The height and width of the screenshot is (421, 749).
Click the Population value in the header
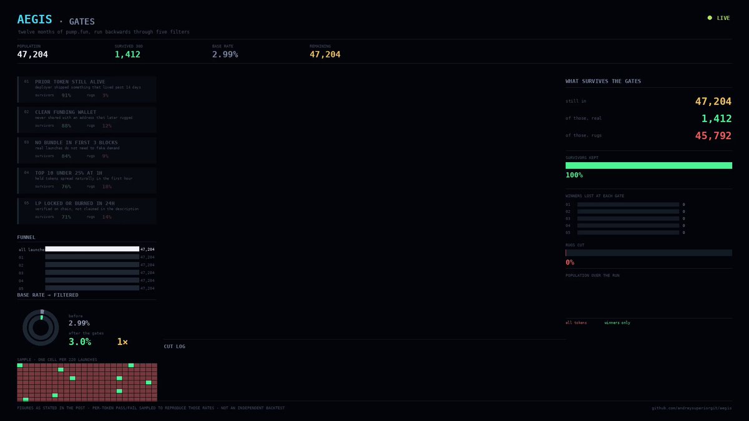pyautogui.click(x=32, y=54)
